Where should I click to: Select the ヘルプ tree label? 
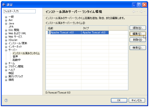tap(12, 70)
